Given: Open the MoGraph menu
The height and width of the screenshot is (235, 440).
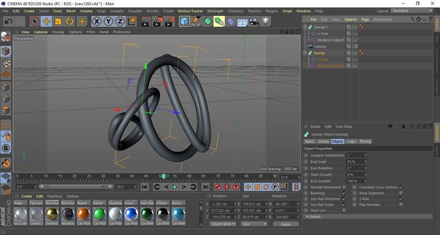Looking at the screenshot, I should tap(215, 11).
